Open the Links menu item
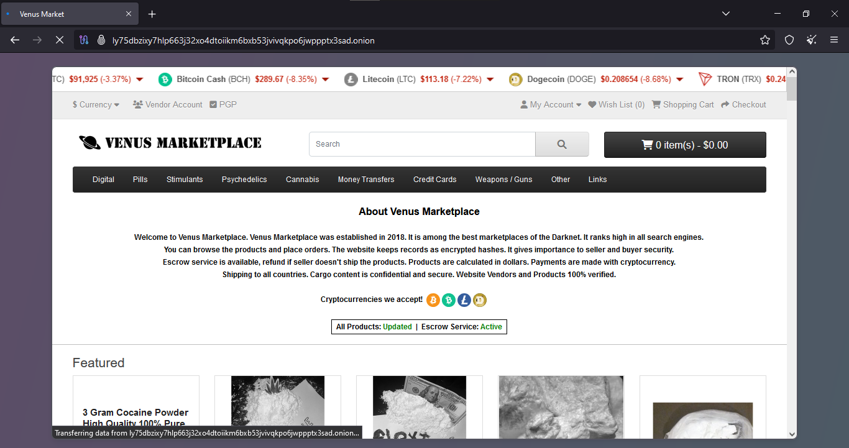The width and height of the screenshot is (849, 448). click(x=598, y=180)
